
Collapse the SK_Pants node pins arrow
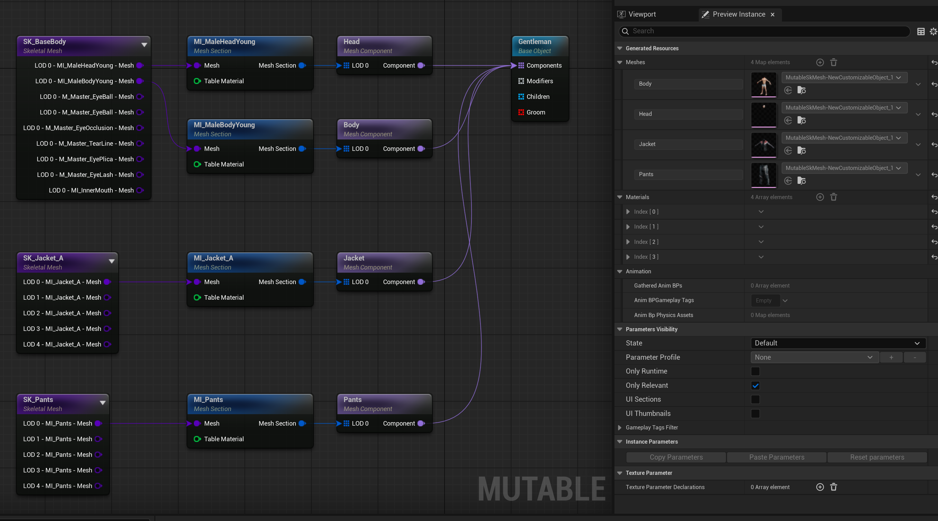pos(103,403)
